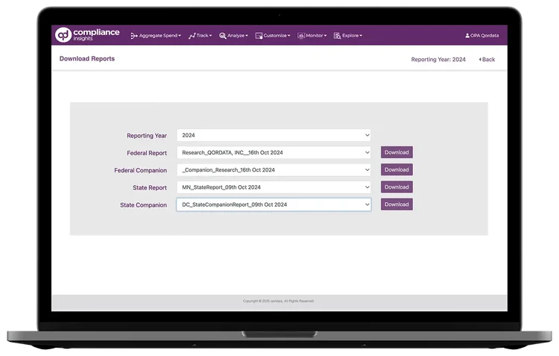Download the Federal Companion report

tap(397, 169)
